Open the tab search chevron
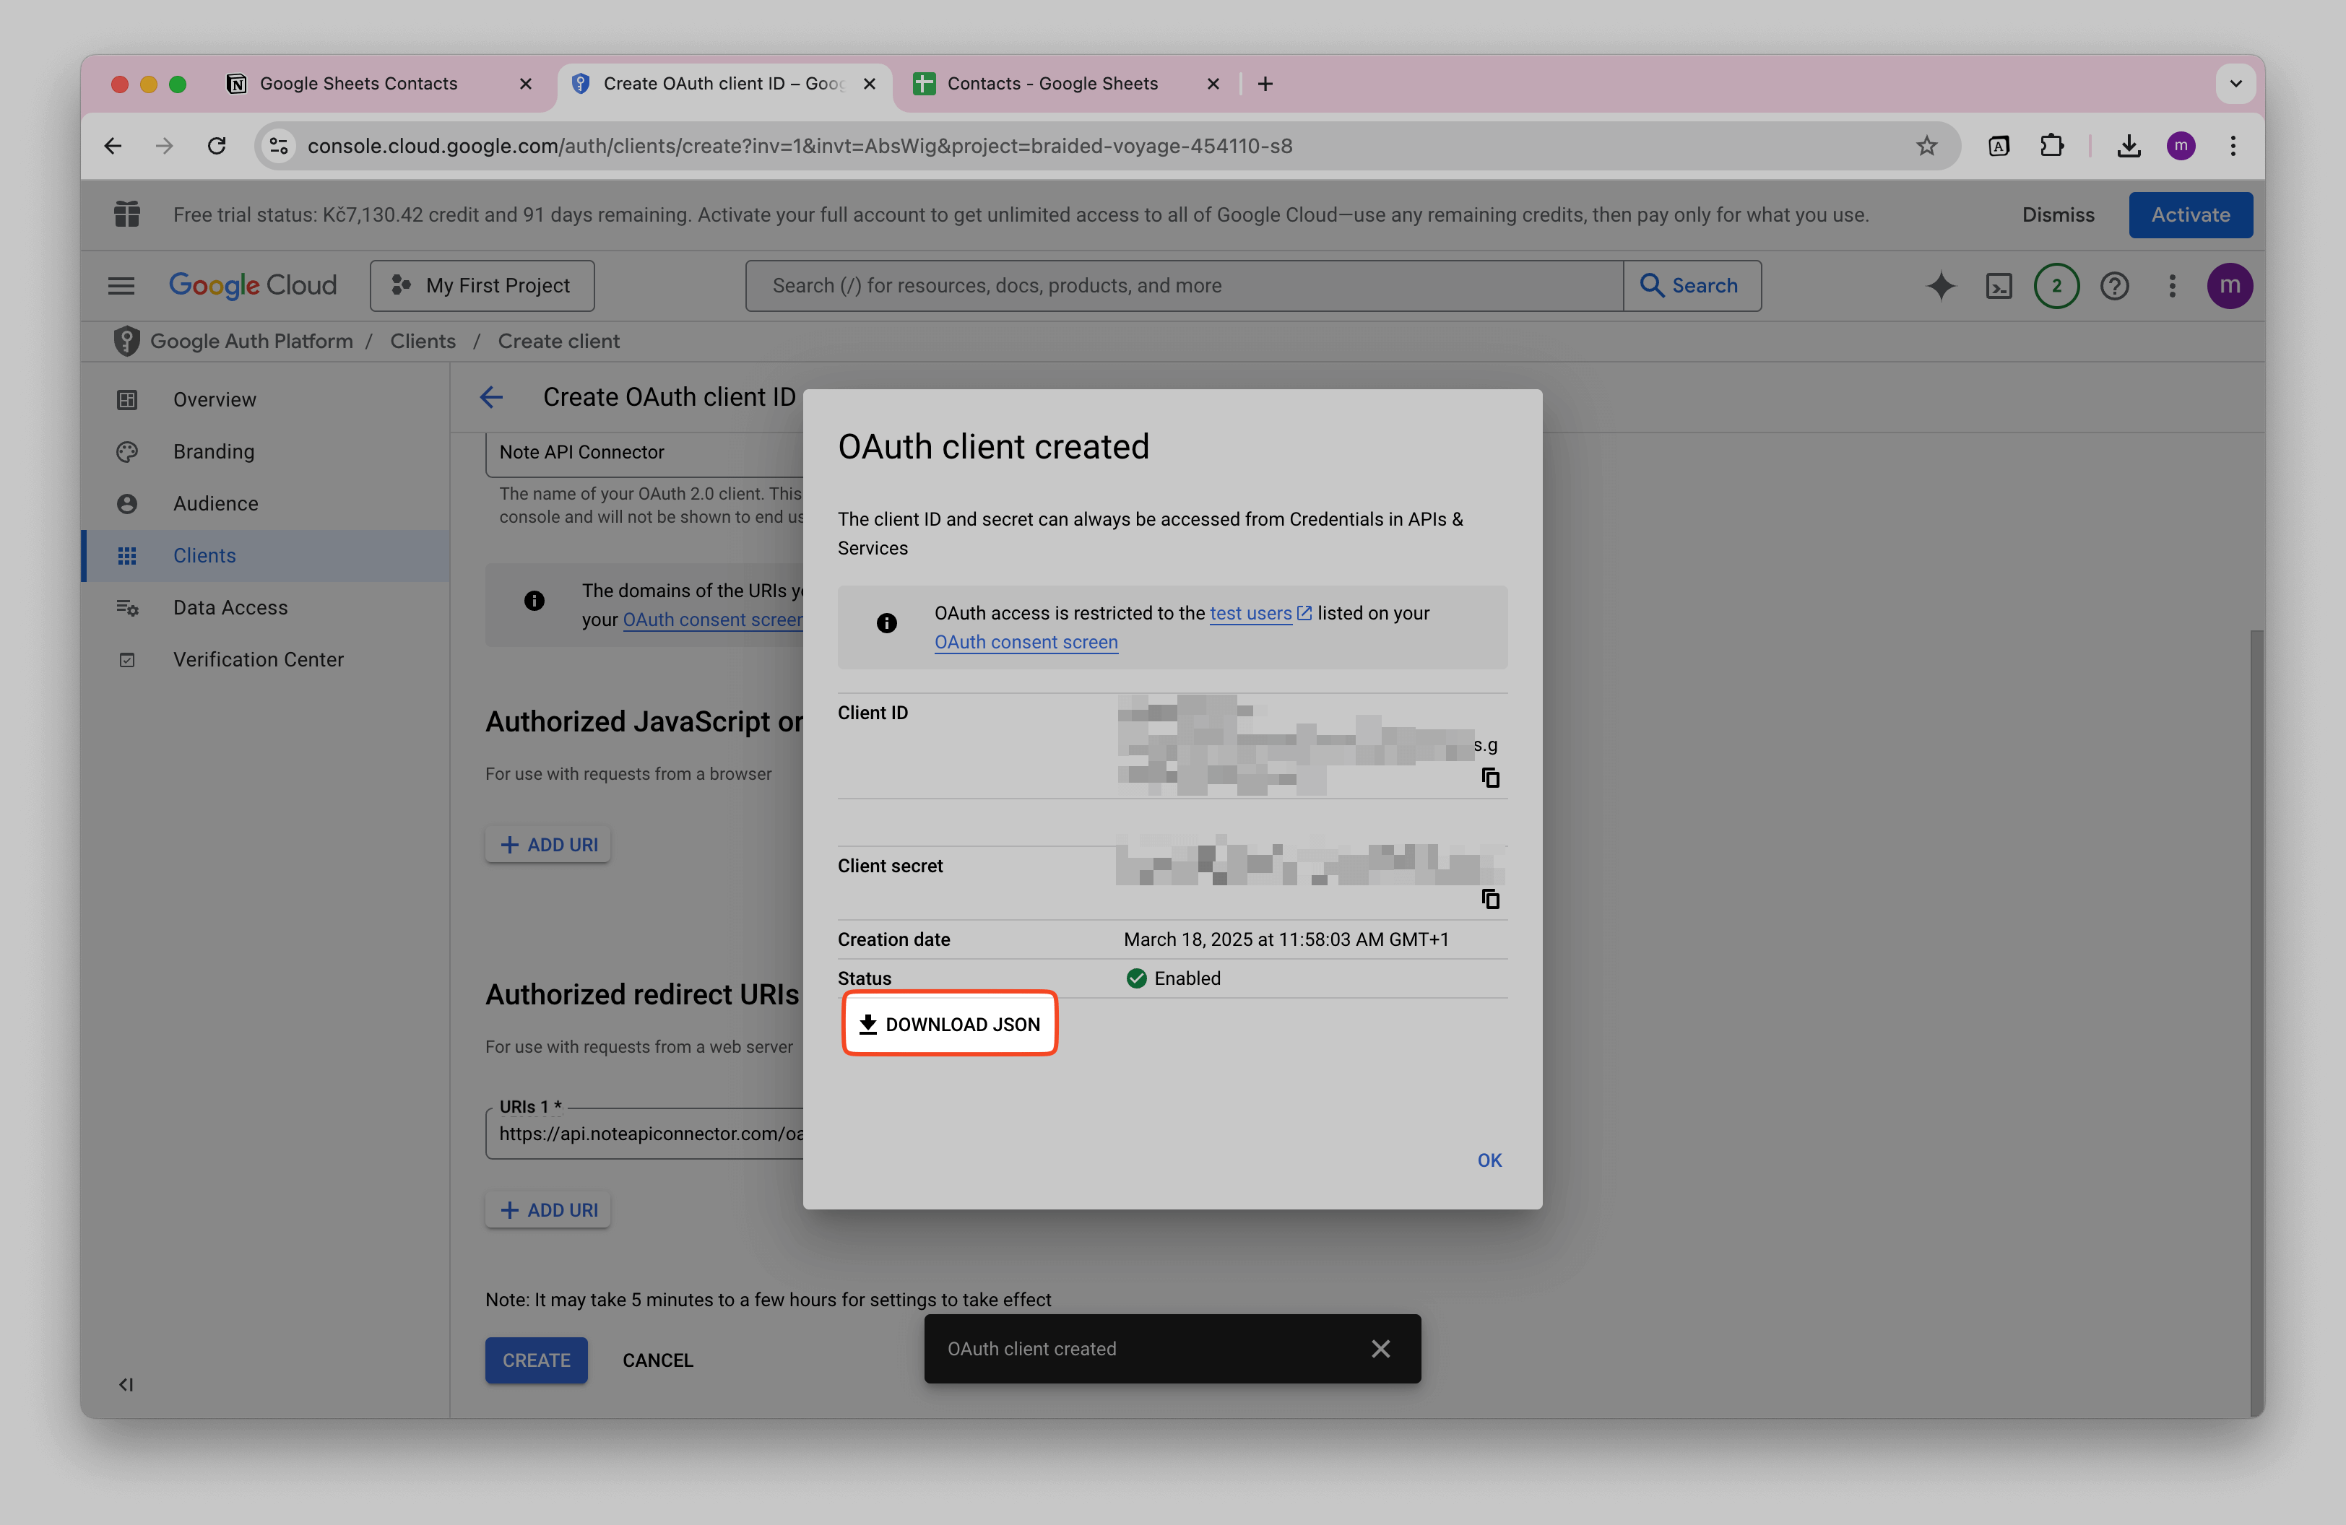Screen dimensions: 2346x1525 (2235, 84)
